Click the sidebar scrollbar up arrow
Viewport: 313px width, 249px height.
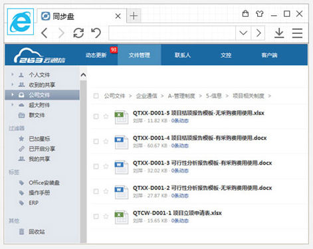point(83,75)
